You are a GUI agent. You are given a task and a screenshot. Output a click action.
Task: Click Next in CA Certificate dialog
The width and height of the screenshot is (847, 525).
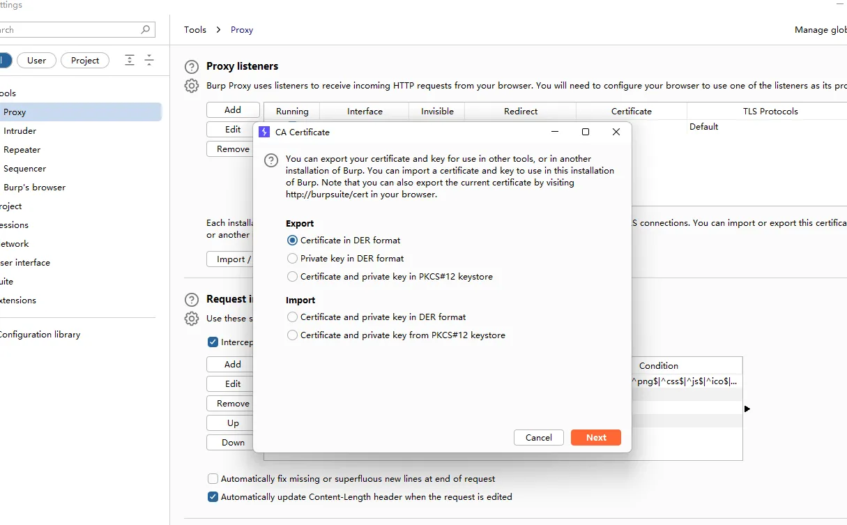(x=596, y=437)
